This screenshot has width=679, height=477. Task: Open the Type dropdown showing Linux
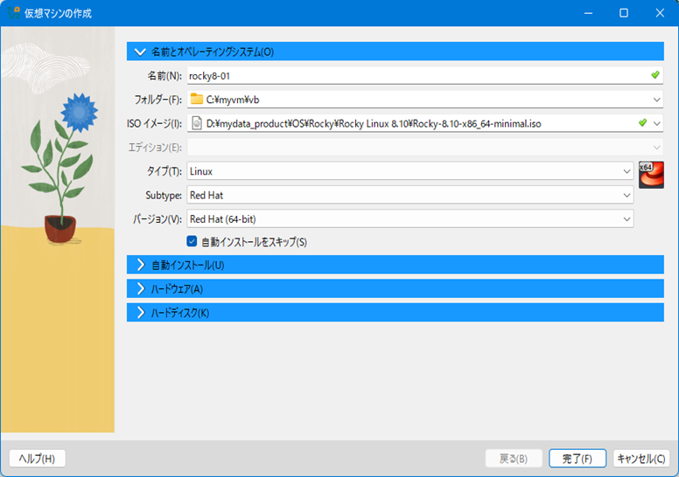[x=410, y=171]
